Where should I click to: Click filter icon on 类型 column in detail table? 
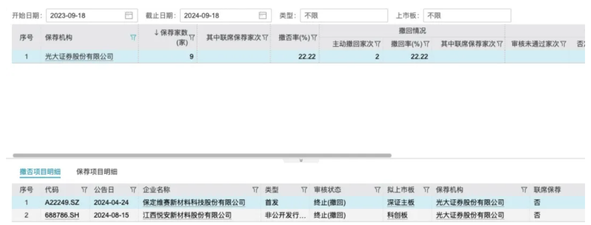coord(304,190)
